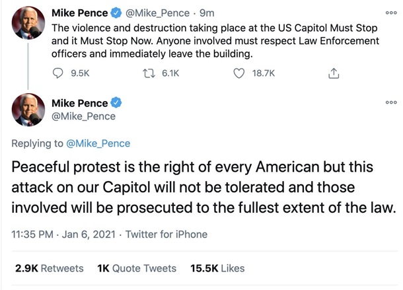Screen dimensions: 403x290
Task: Click the verified badge on second tweet
Action: tap(116, 102)
